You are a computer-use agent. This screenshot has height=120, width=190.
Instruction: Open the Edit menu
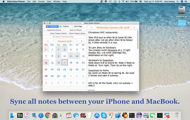pos(34,2)
